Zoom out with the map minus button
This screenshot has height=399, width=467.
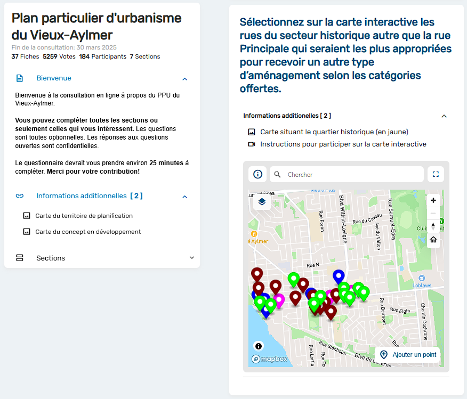(x=433, y=213)
